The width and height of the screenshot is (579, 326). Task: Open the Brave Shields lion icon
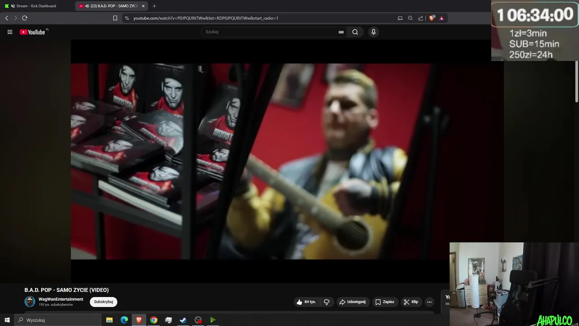tap(432, 18)
